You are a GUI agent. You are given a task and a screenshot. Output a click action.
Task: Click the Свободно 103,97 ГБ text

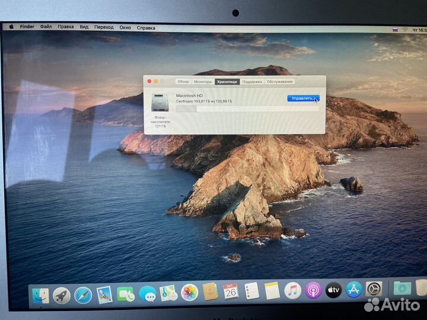tap(204, 101)
